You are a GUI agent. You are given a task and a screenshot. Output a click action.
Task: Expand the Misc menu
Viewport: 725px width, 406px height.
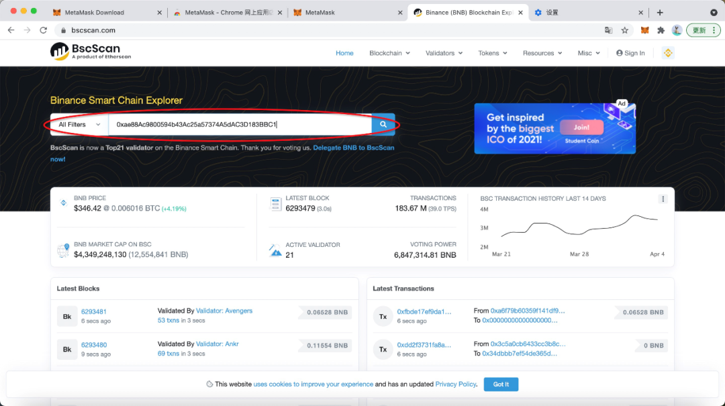click(589, 53)
